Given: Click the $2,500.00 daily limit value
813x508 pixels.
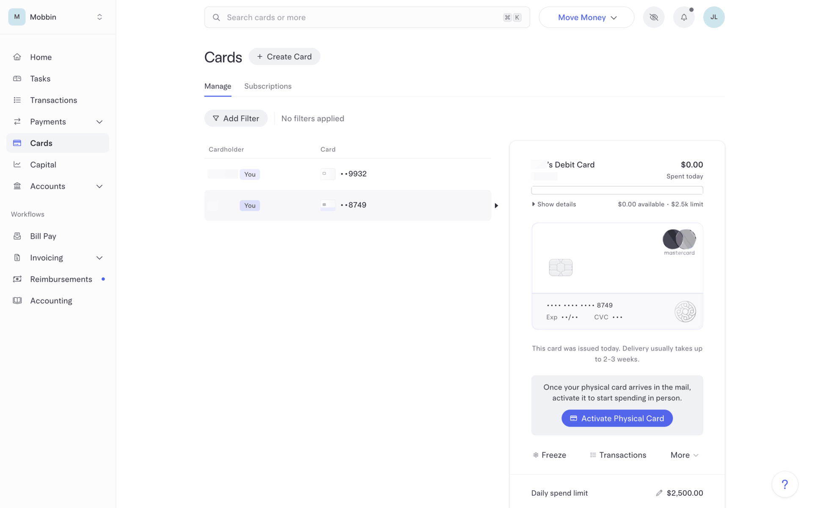Looking at the screenshot, I should (685, 493).
